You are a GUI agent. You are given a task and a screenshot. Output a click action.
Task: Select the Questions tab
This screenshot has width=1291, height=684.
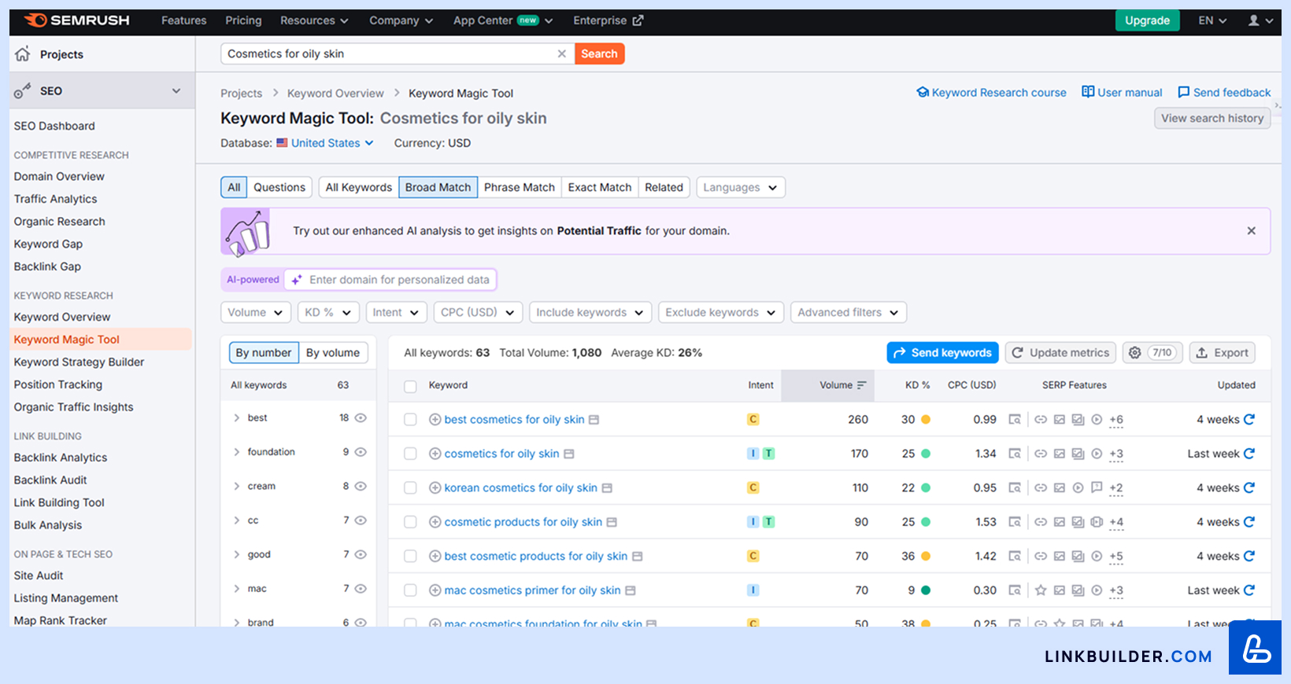279,187
